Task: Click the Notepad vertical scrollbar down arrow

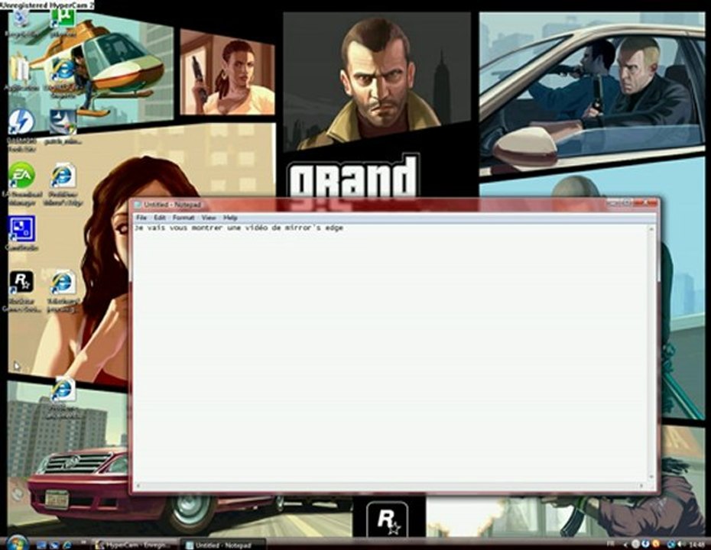Action: (x=651, y=477)
